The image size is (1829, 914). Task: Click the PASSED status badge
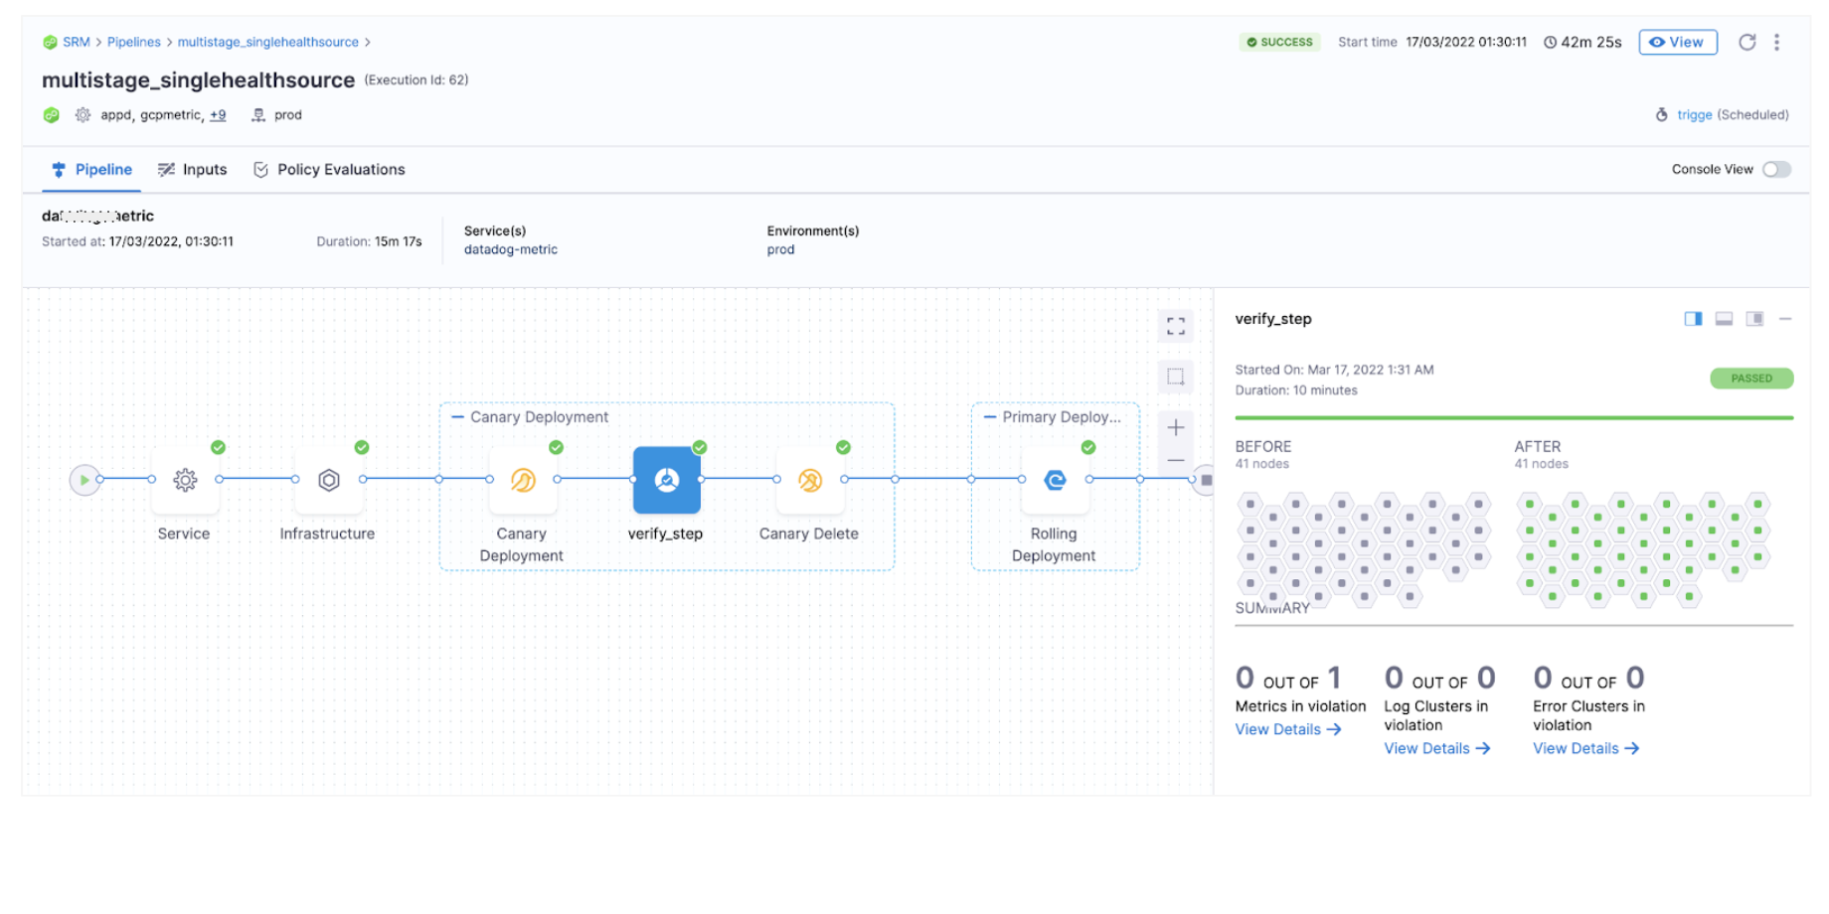(1751, 379)
